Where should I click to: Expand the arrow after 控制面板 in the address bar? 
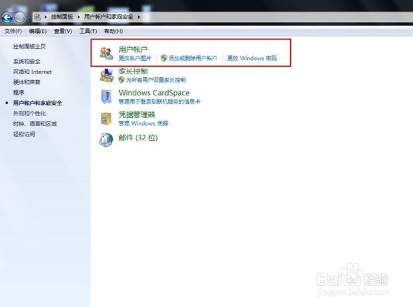tap(78, 17)
